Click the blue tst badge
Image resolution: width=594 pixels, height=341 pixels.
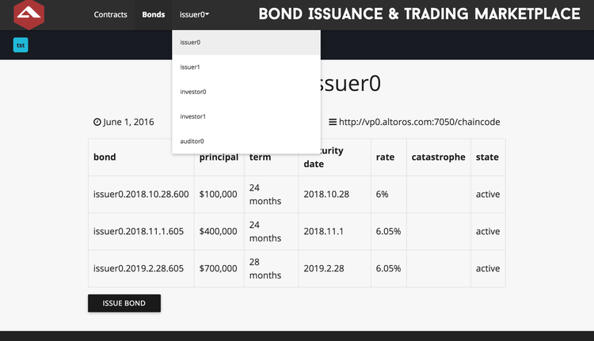pos(21,45)
